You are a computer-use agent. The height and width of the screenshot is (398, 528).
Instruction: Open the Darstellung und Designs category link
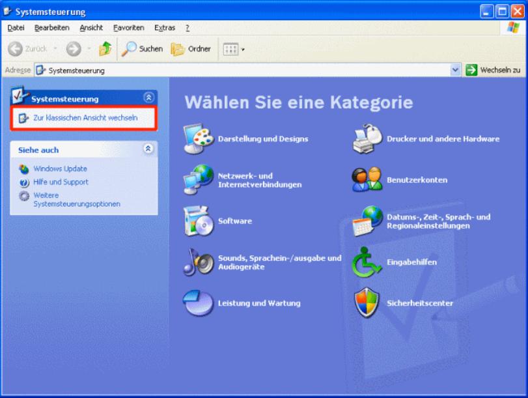tap(263, 139)
